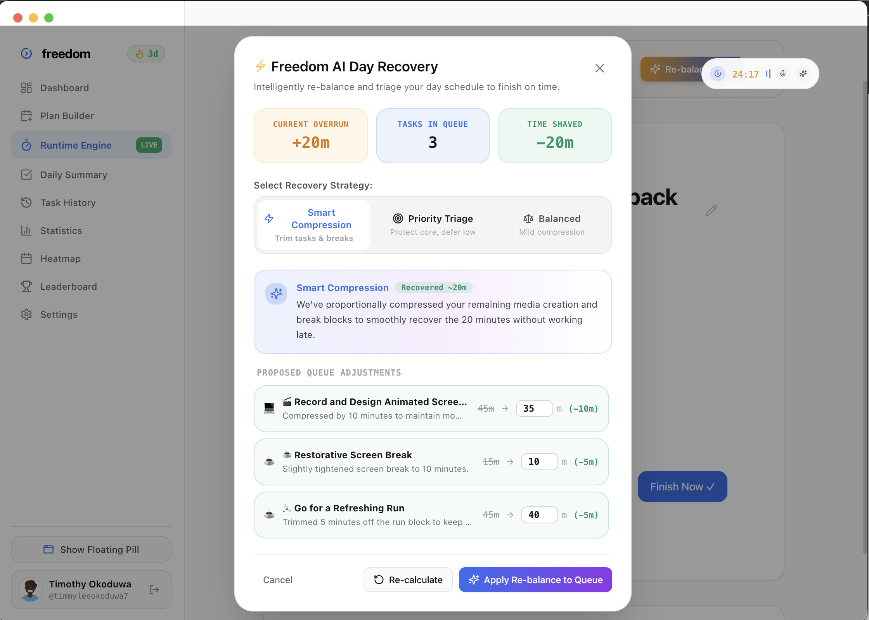Viewport: 869px width, 620px height.
Task: Click the Settings gear icon
Action: tap(26, 314)
